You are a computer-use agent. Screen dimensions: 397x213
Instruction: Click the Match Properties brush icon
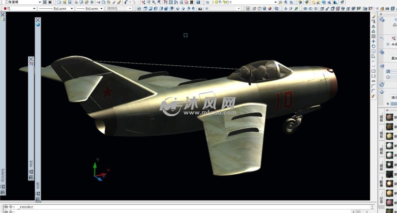119,2
